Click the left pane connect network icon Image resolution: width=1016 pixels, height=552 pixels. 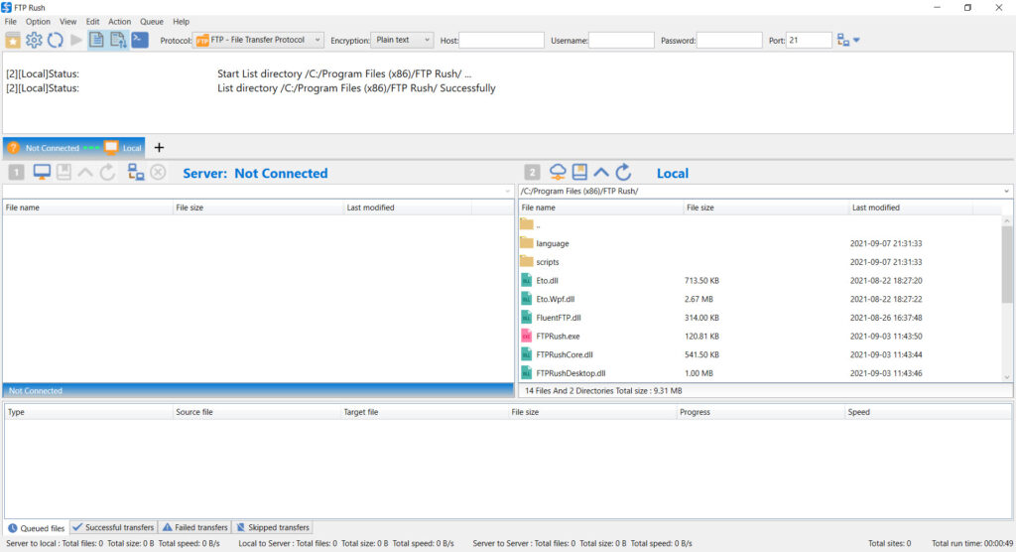pos(135,173)
